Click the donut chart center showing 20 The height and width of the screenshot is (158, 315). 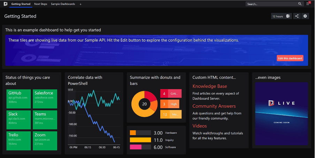(x=145, y=104)
